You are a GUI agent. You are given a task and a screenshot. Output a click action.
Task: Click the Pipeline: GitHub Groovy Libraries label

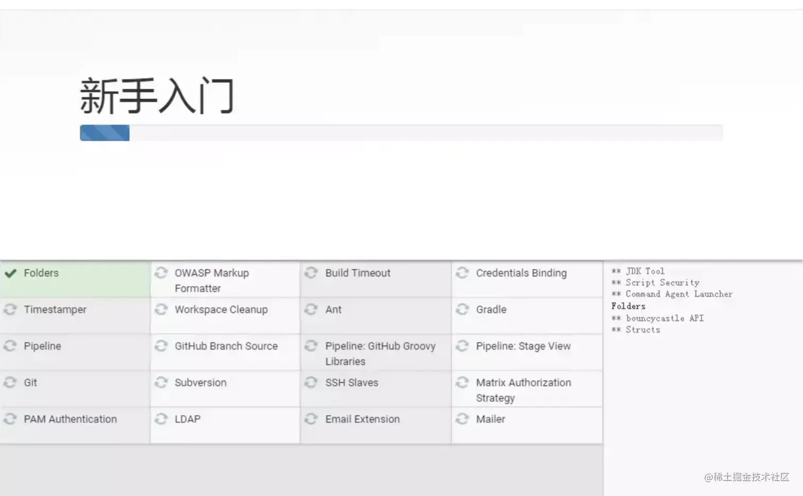coord(380,354)
